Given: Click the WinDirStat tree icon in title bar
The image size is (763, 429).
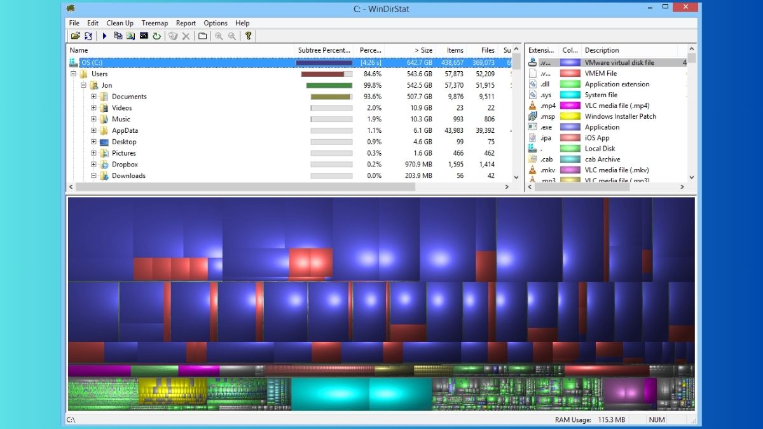Looking at the screenshot, I should (x=71, y=8).
